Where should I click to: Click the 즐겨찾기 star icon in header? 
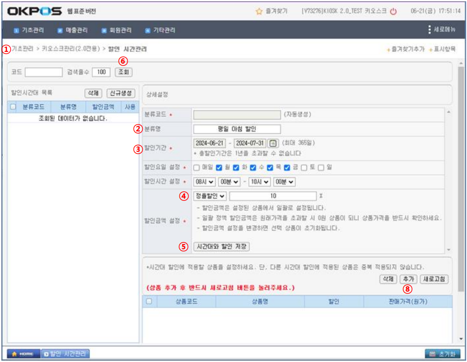(259, 11)
